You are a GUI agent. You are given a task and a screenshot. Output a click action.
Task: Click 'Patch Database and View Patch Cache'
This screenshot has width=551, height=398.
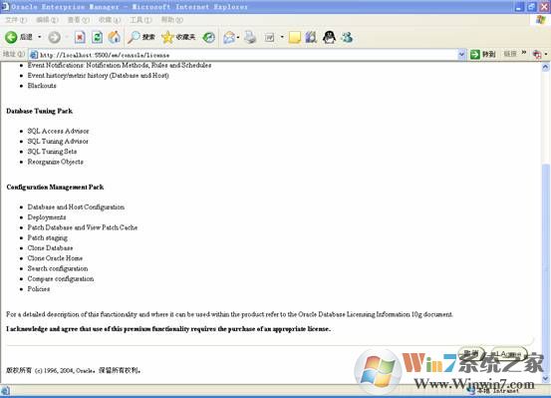coord(83,227)
